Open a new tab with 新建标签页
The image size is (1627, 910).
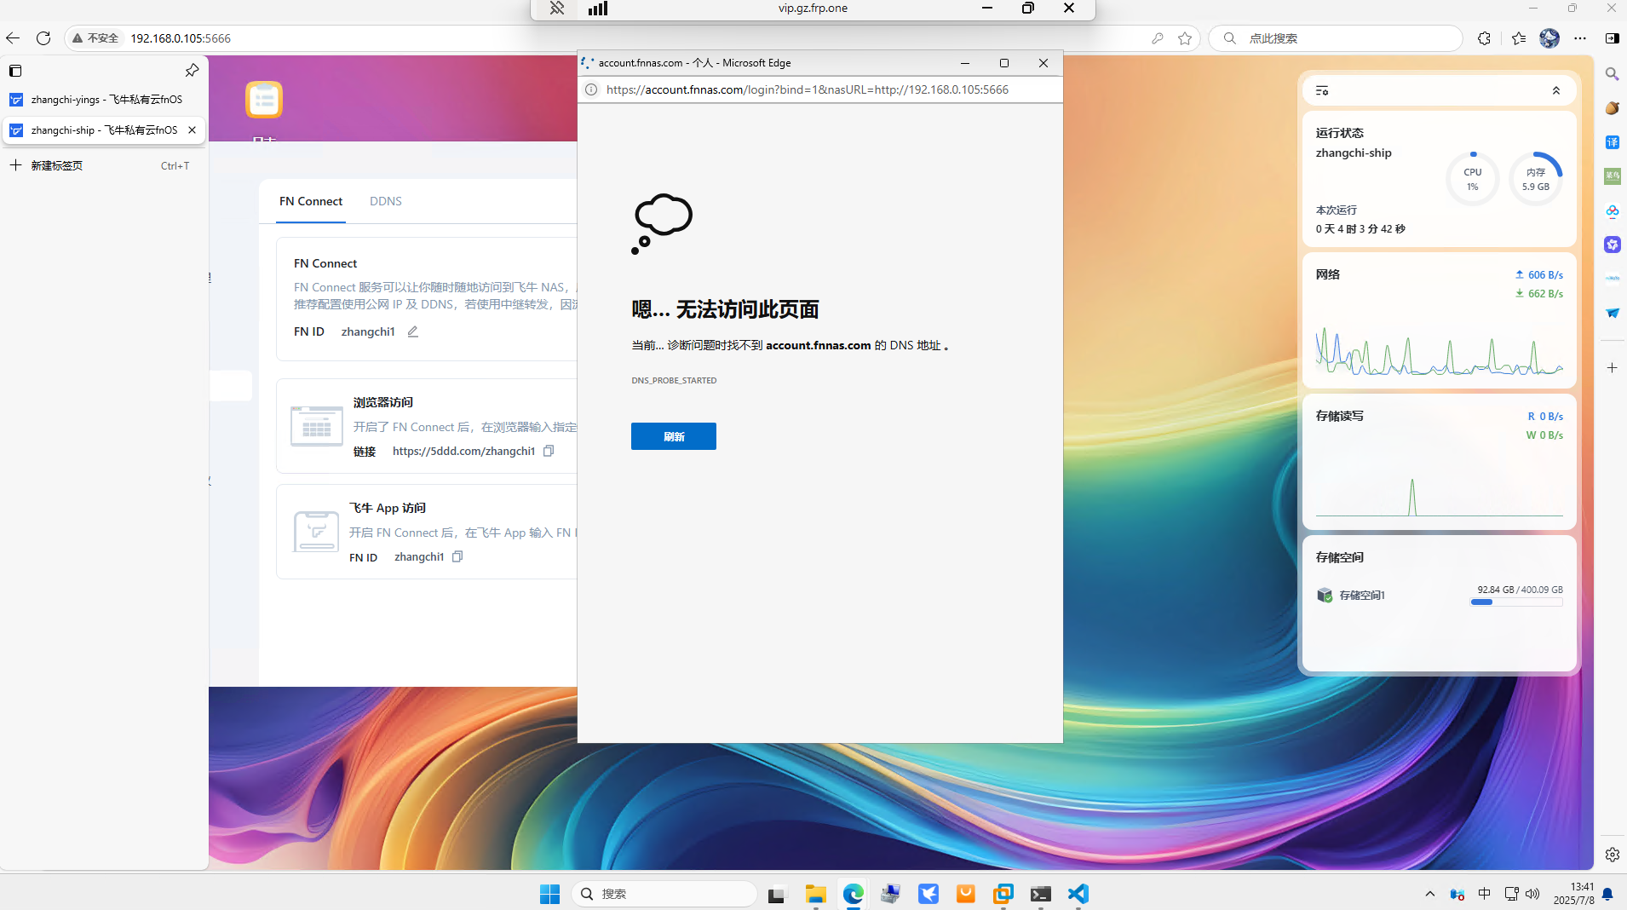(x=102, y=165)
